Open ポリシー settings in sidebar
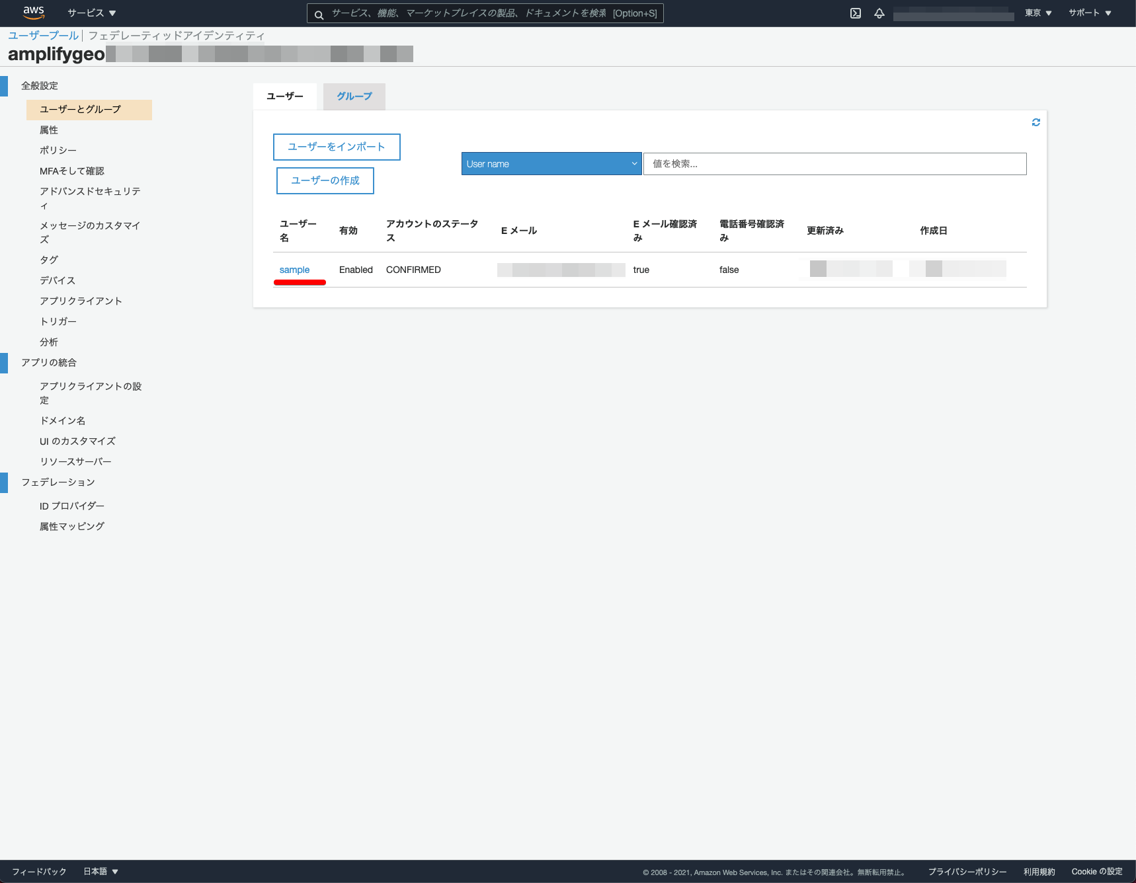This screenshot has height=883, width=1136. click(x=58, y=151)
